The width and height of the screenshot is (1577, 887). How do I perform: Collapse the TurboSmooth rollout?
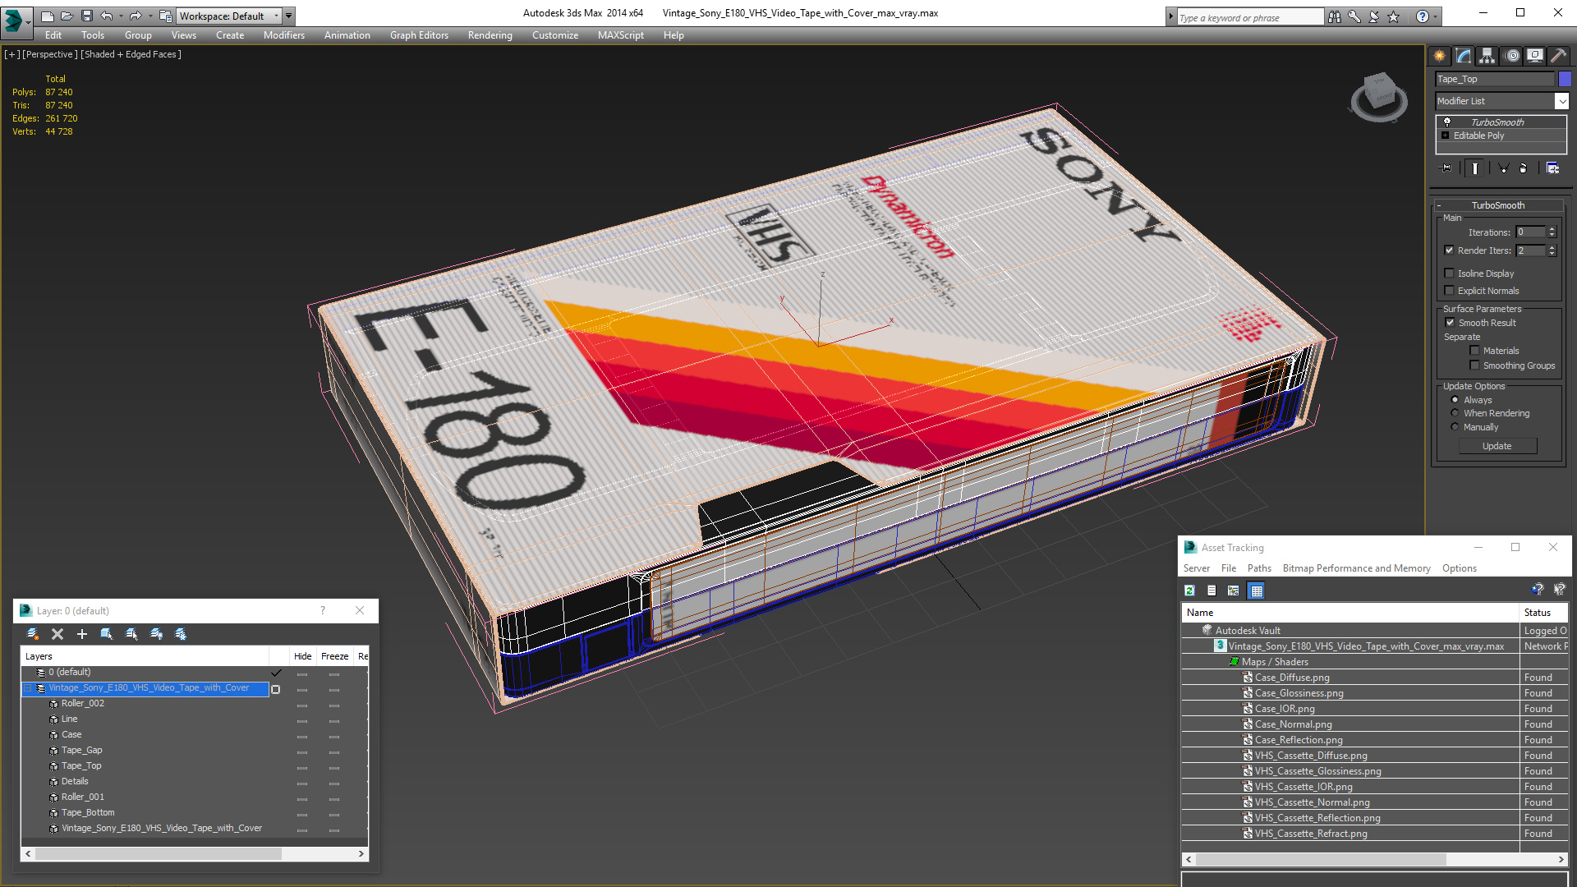click(1497, 205)
